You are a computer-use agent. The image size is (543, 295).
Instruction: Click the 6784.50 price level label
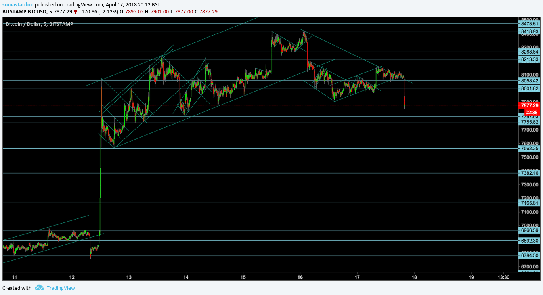[529, 255]
